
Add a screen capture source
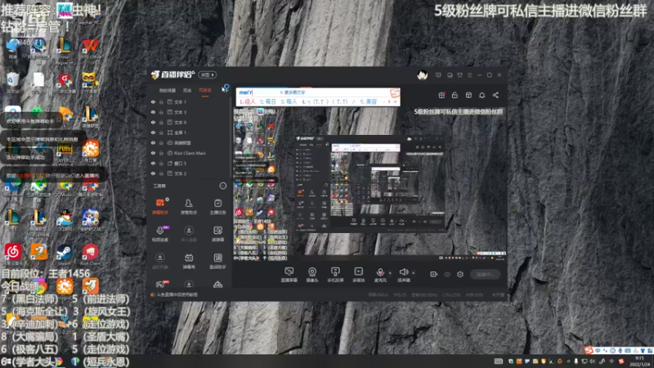[289, 275]
